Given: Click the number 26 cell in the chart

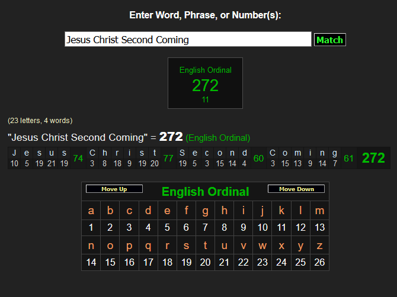Looking at the screenshot, I should [x=319, y=262].
